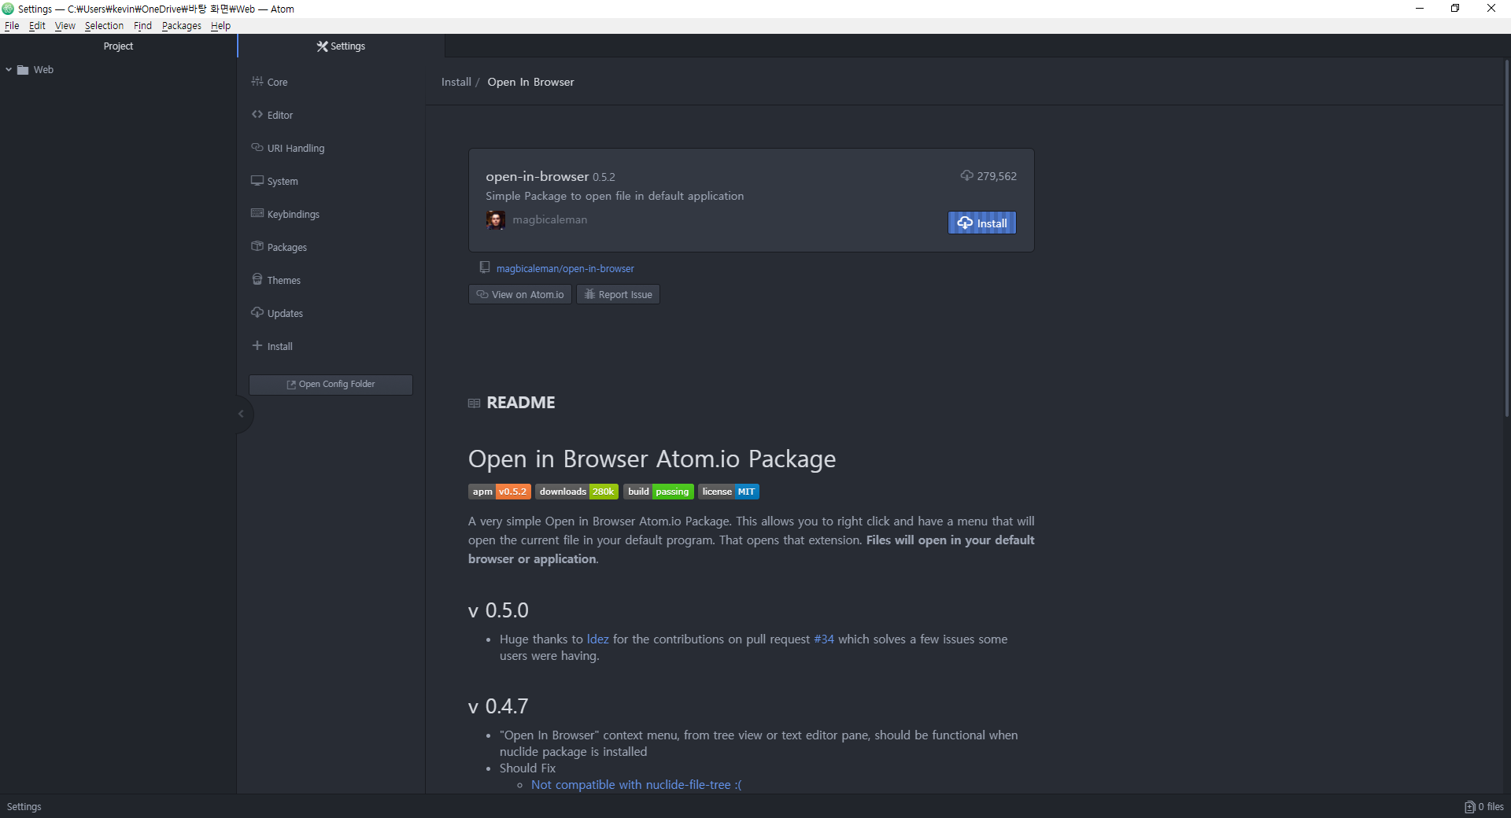Click the open-in-browser package title
The image size is (1511, 818).
click(538, 176)
